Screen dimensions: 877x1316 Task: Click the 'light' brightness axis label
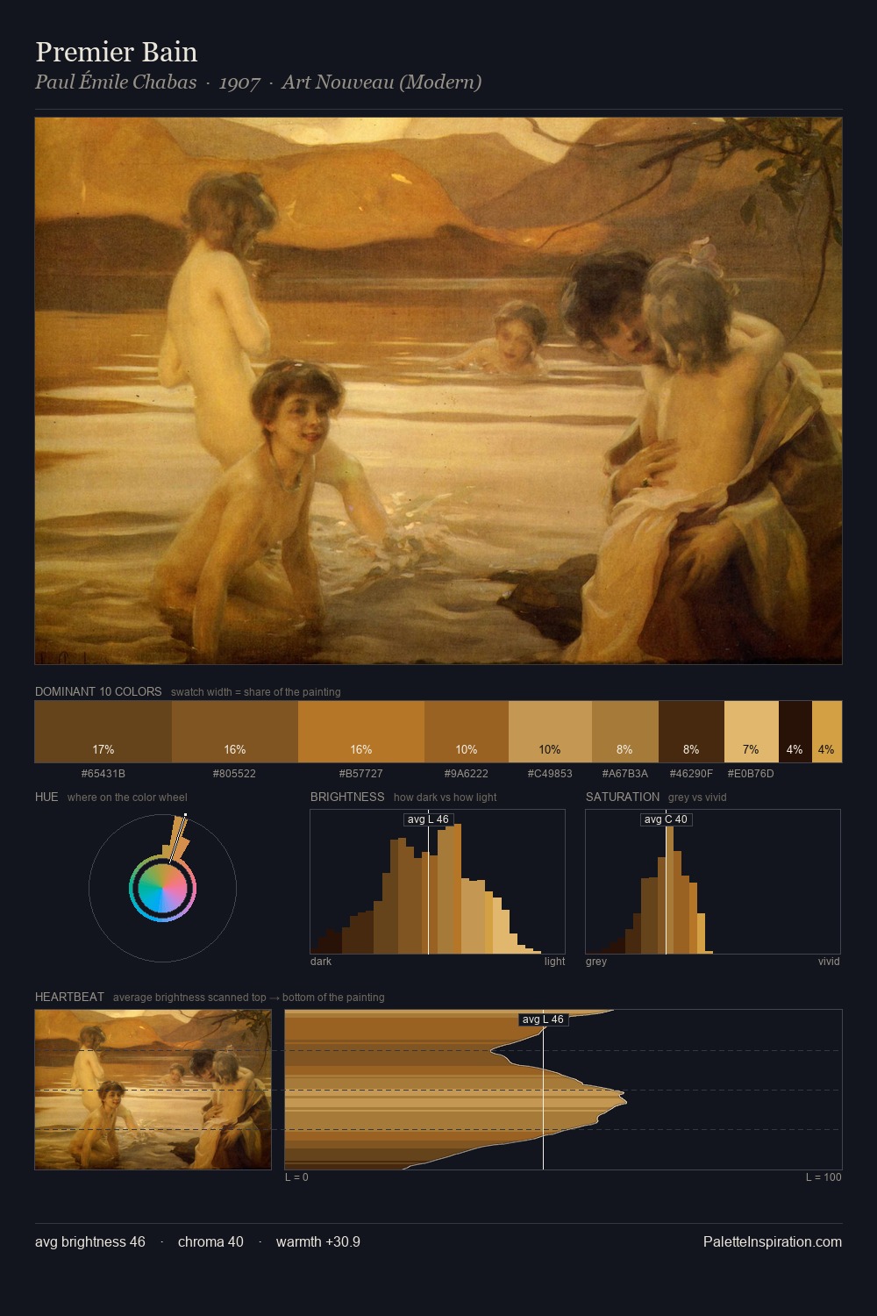click(555, 962)
